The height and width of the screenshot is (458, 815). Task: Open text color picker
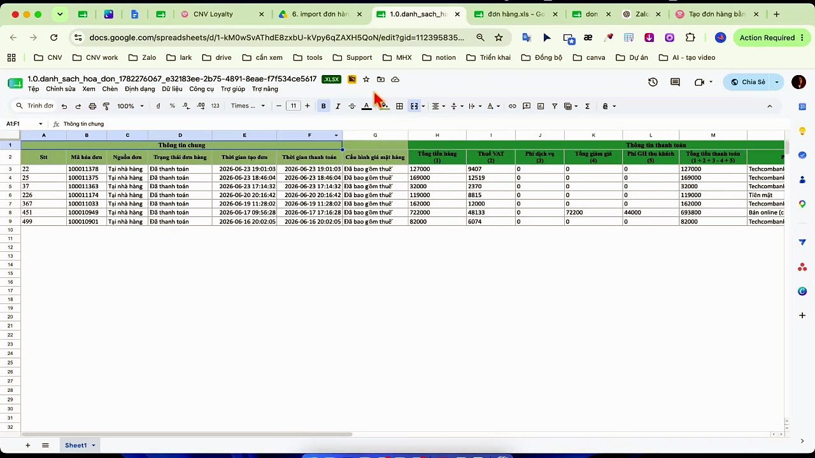click(x=367, y=106)
